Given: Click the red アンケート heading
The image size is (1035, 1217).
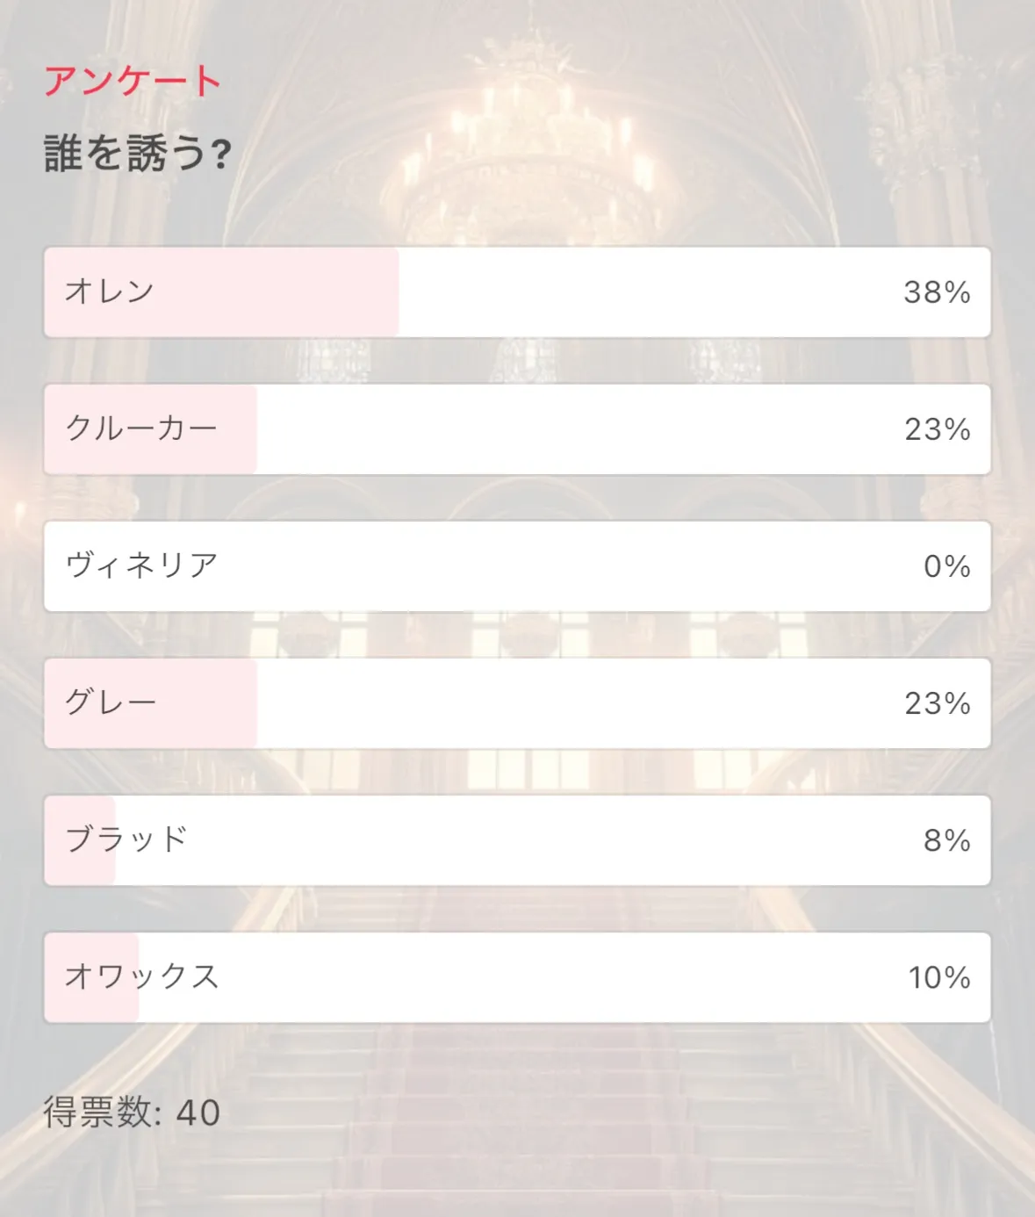Looking at the screenshot, I should coord(133,81).
